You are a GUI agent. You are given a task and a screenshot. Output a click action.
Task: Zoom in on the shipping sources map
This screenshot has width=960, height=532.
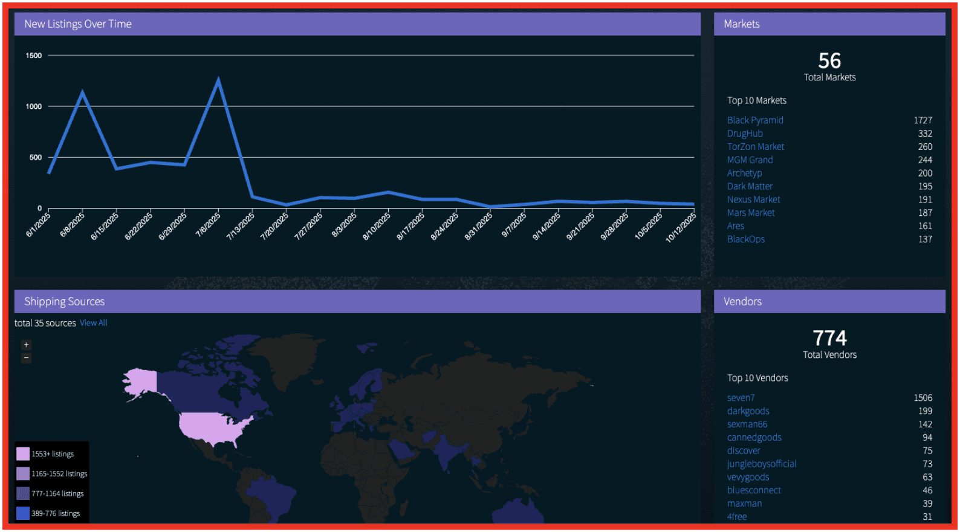[26, 345]
